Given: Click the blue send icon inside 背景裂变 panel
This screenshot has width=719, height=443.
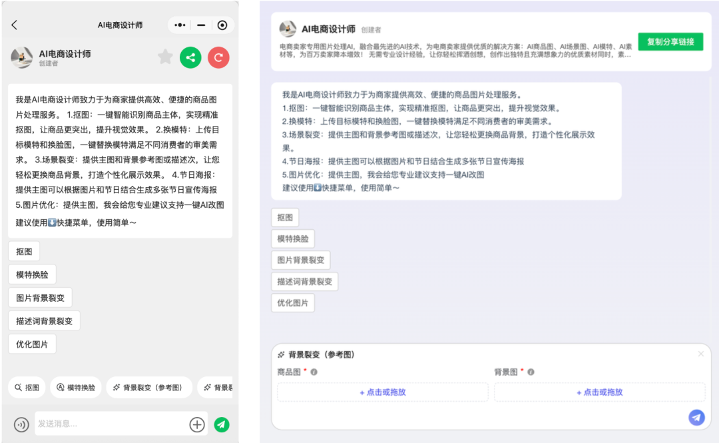Looking at the screenshot, I should point(696,417).
